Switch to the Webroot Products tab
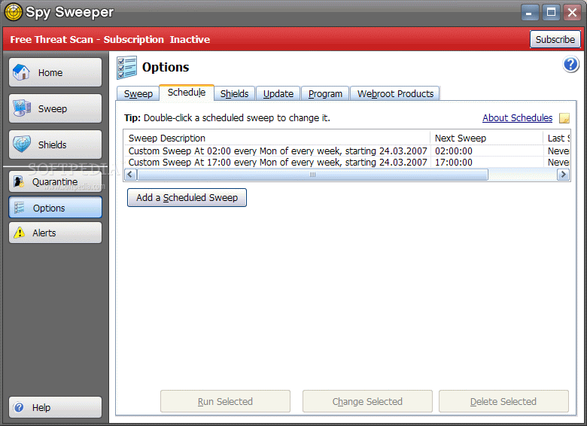Screen dimensions: 587x426 pyautogui.click(x=395, y=93)
